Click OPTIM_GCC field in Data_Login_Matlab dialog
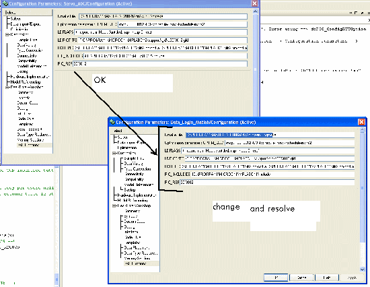 click(x=290, y=143)
